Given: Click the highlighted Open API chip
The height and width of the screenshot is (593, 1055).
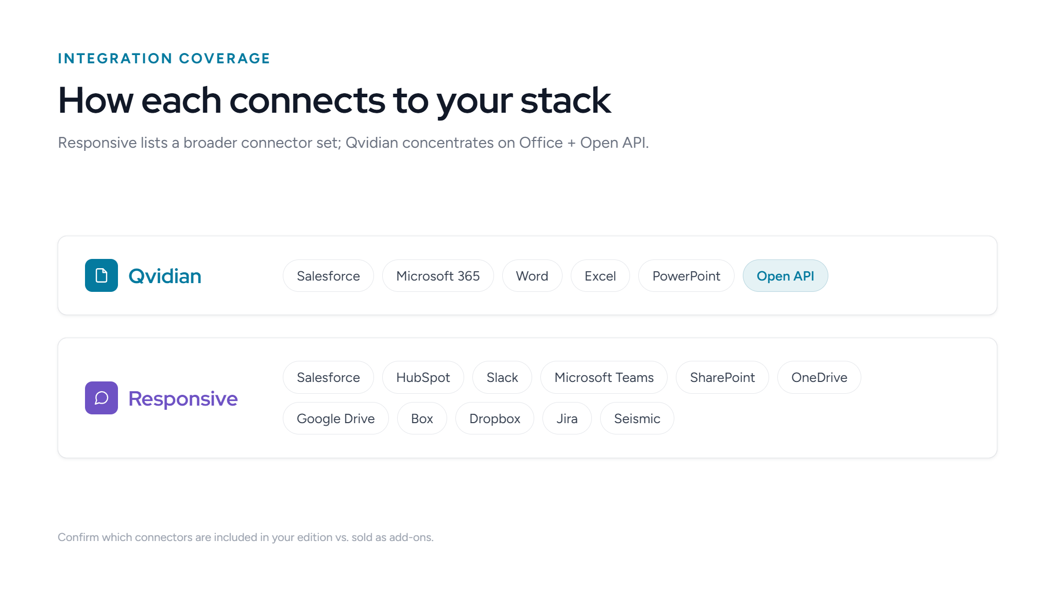Looking at the screenshot, I should [786, 276].
